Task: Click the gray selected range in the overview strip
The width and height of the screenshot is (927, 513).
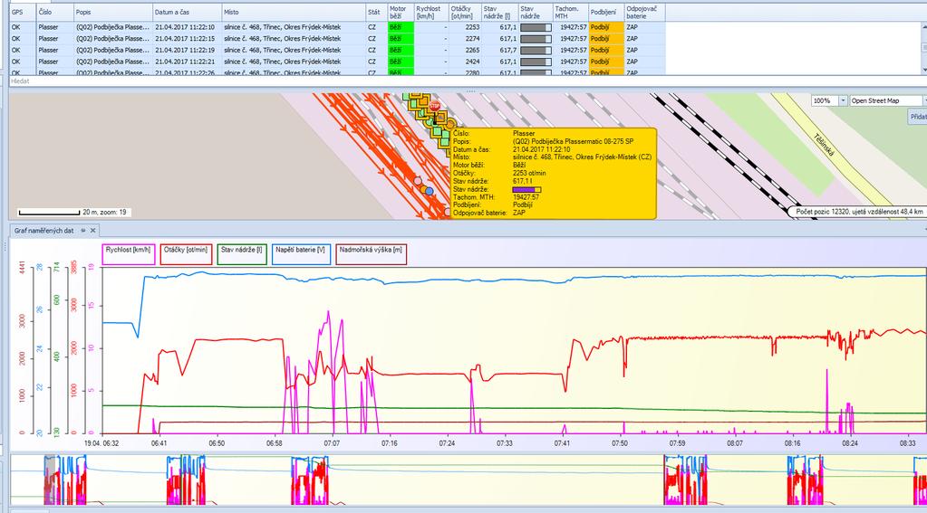Action: pyautogui.click(x=50, y=480)
